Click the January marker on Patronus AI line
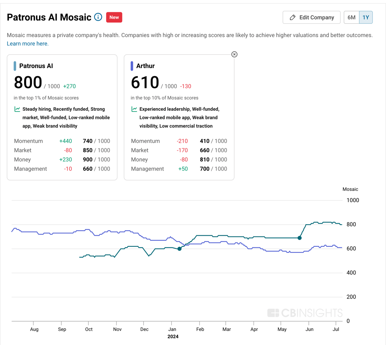Image resolution: width=386 pixels, height=345 pixels. click(x=180, y=249)
